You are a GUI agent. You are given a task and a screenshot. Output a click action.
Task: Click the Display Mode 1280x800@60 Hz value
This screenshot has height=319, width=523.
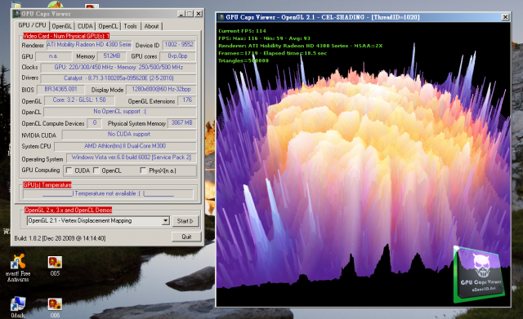point(161,89)
